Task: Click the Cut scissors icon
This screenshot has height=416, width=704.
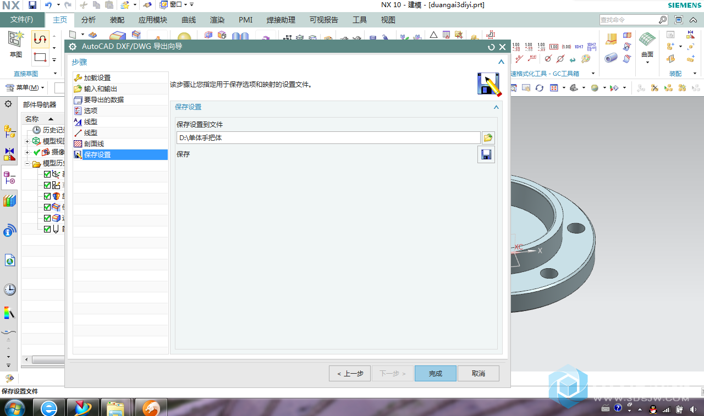Action: coord(84,5)
